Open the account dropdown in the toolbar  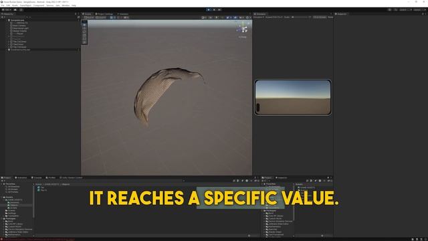pos(7,10)
